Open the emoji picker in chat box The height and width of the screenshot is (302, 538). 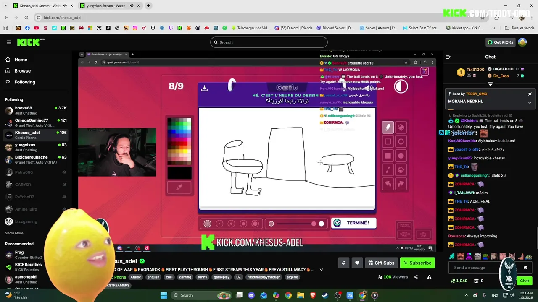pyautogui.click(x=525, y=268)
